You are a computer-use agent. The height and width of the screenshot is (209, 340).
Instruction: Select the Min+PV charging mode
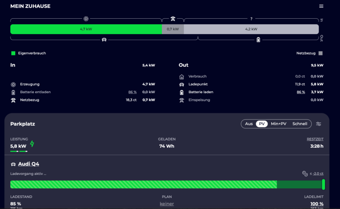click(x=278, y=124)
